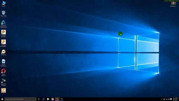The height and width of the screenshot is (101, 179).
Task: Select the Autodesk Desktop App shortcut
Action: [4, 24]
